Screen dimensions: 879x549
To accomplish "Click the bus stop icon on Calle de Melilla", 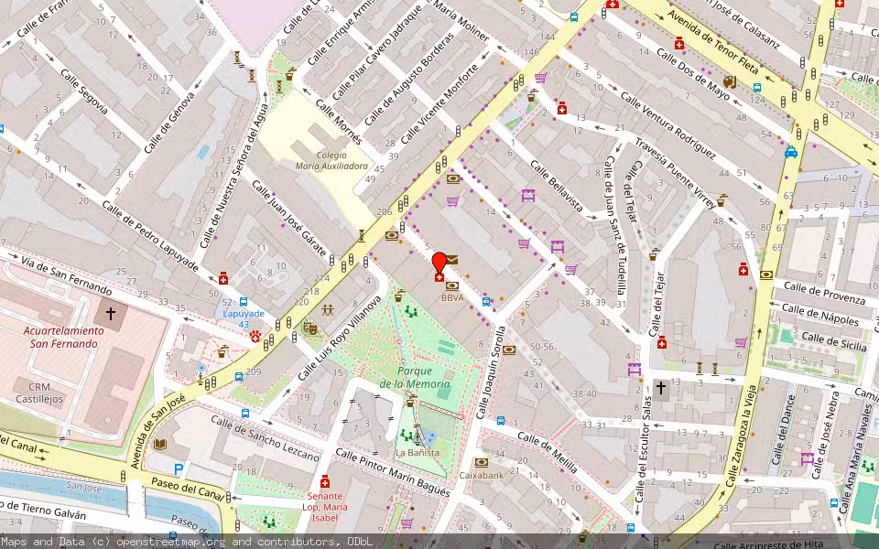I will [x=501, y=420].
